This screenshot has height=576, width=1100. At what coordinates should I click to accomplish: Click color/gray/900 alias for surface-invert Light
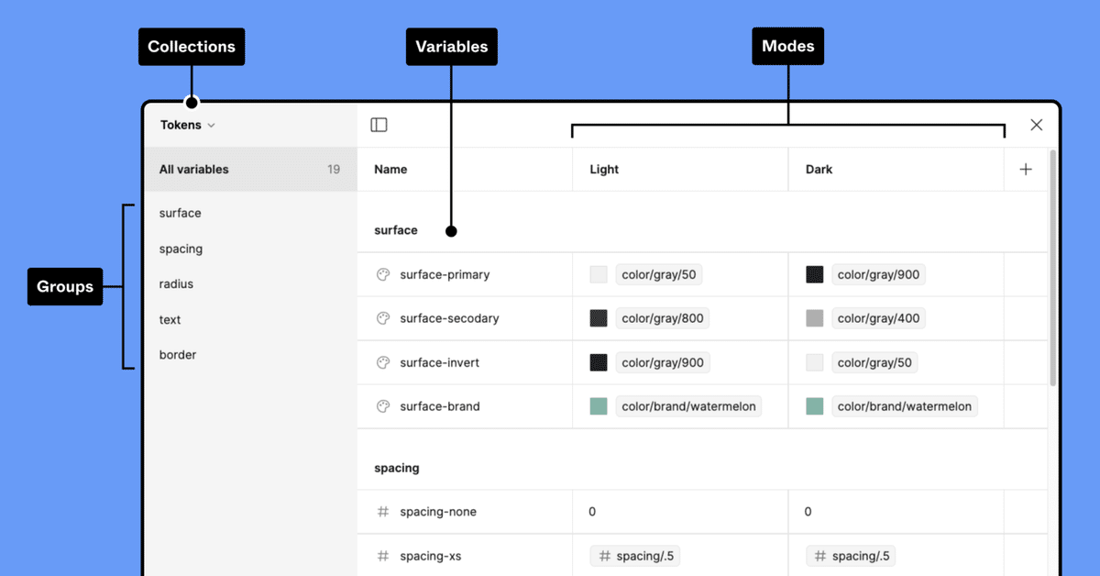click(662, 362)
